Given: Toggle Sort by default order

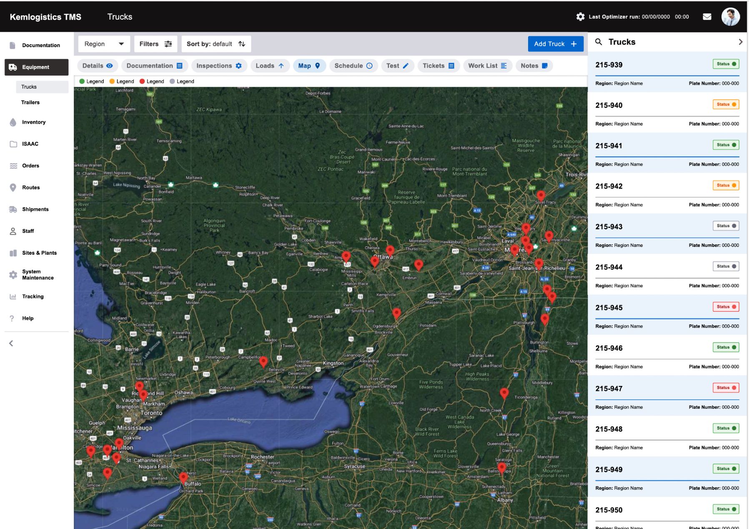Looking at the screenshot, I should 216,44.
